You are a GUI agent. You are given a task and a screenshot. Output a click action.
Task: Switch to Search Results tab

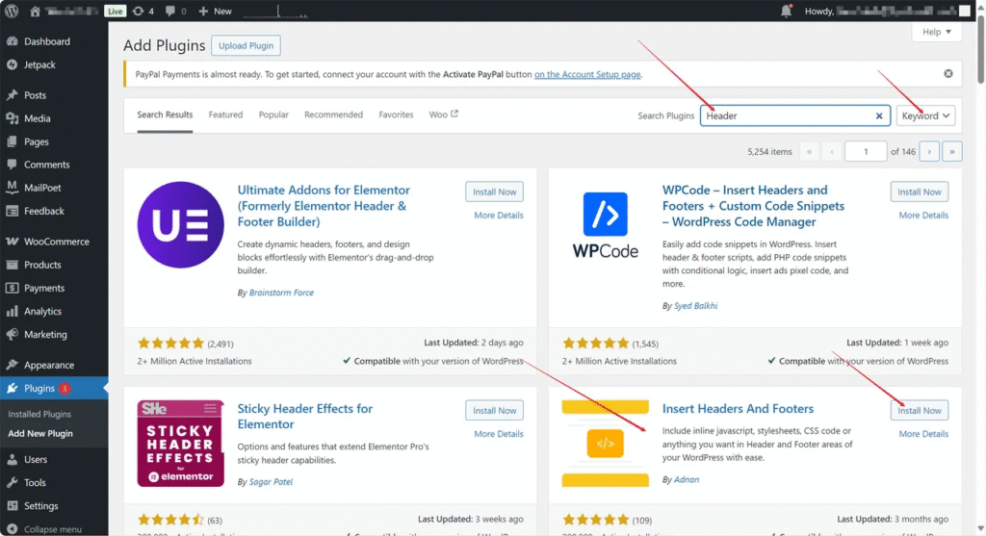(165, 115)
